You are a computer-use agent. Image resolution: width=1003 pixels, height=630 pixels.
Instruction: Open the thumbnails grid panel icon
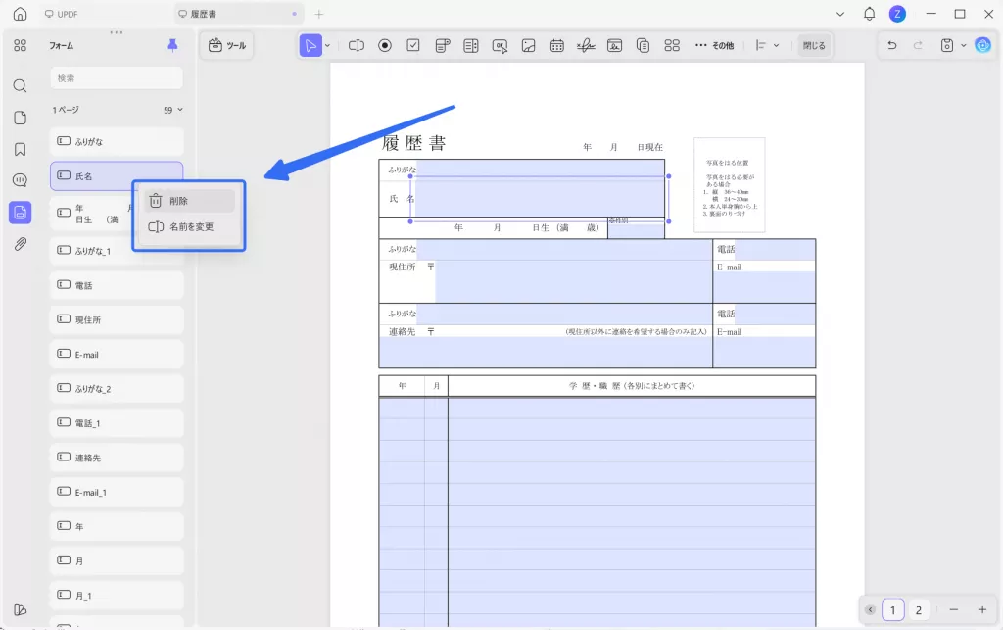click(x=20, y=45)
